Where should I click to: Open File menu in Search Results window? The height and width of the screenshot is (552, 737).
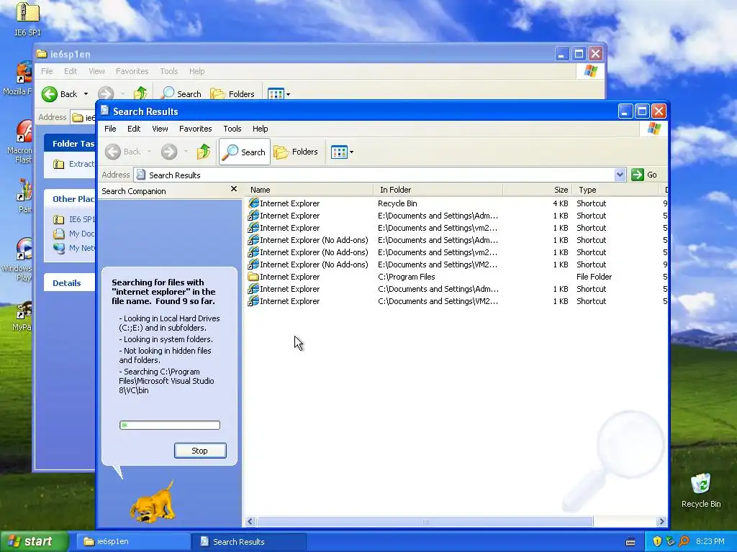click(x=110, y=129)
